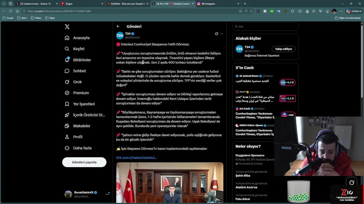364x204 pixels.
Task: Toggle split screen view
Action: (x=300, y=11)
